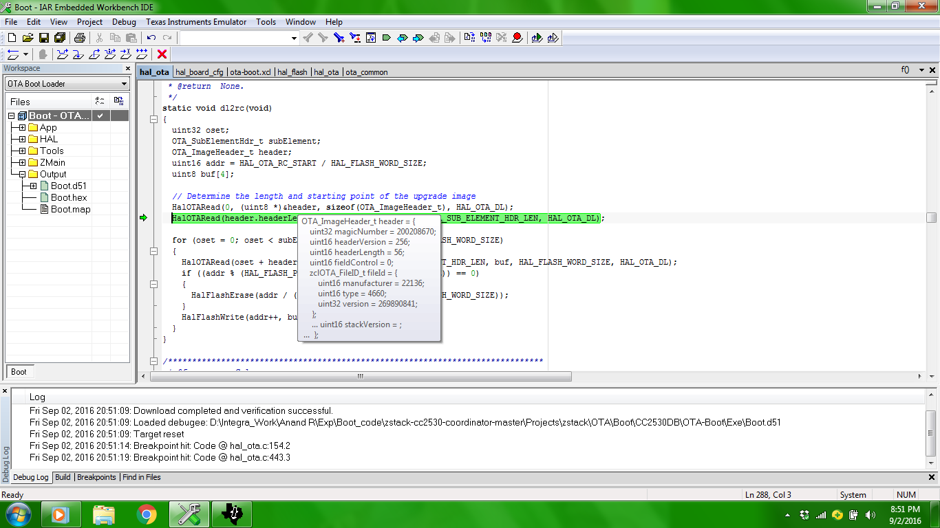
Task: Click the Step Over debug icon
Action: click(x=63, y=54)
